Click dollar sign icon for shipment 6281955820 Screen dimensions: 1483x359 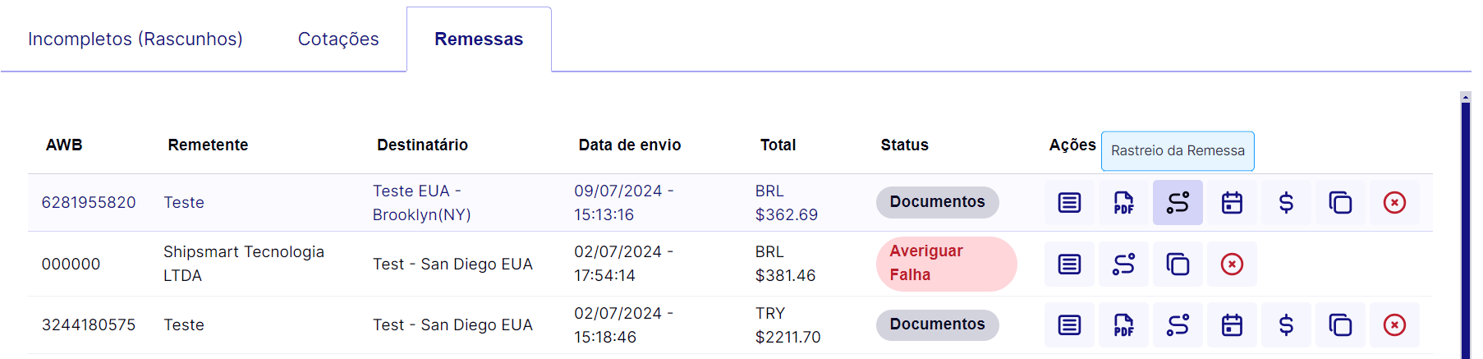point(1286,202)
